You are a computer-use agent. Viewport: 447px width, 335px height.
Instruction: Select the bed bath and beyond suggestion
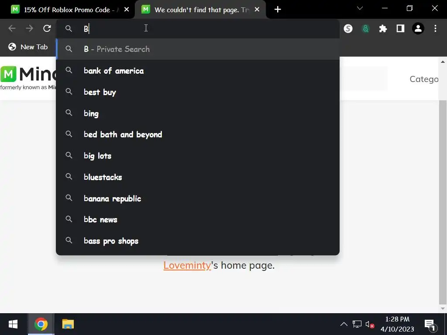(x=198, y=134)
